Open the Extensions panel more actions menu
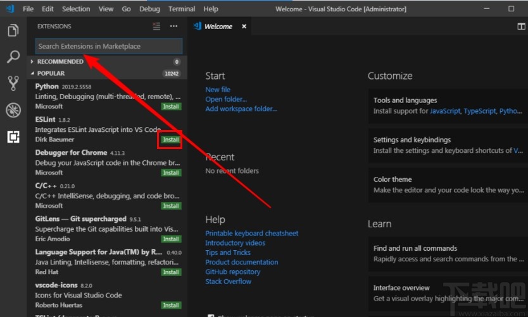Viewport: 528px width, 317px height. click(x=173, y=26)
